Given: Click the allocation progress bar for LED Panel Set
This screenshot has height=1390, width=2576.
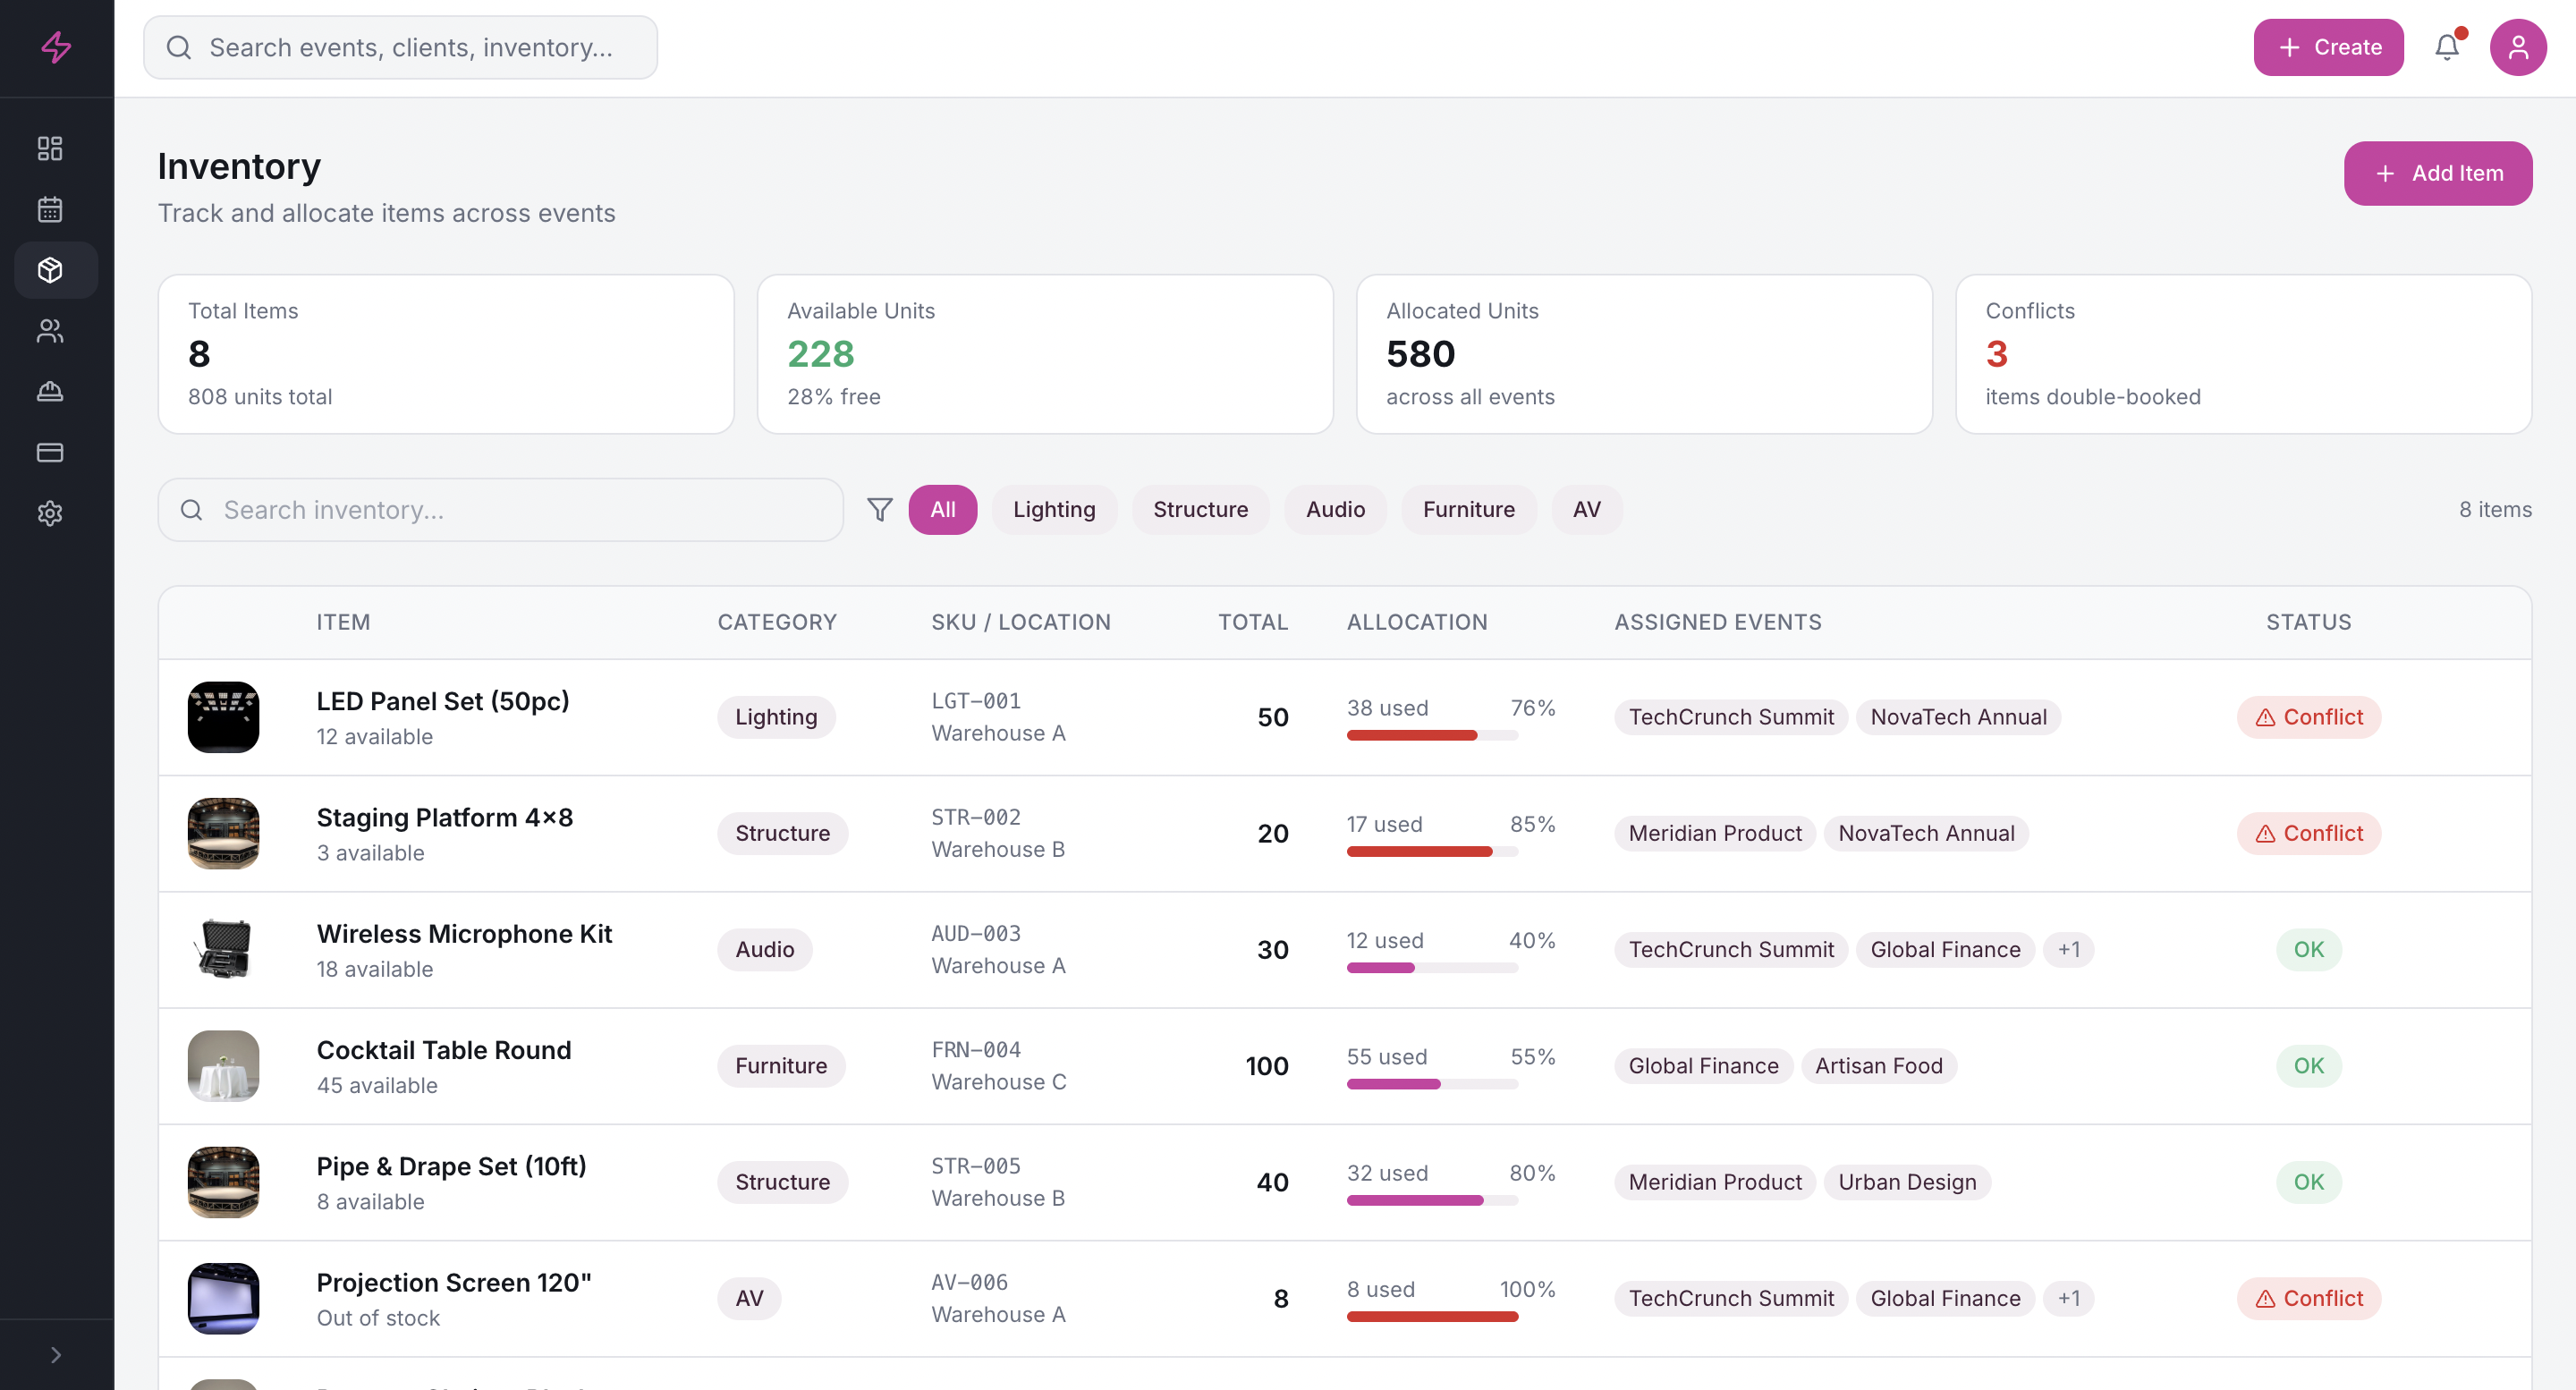Looking at the screenshot, I should [1431, 735].
